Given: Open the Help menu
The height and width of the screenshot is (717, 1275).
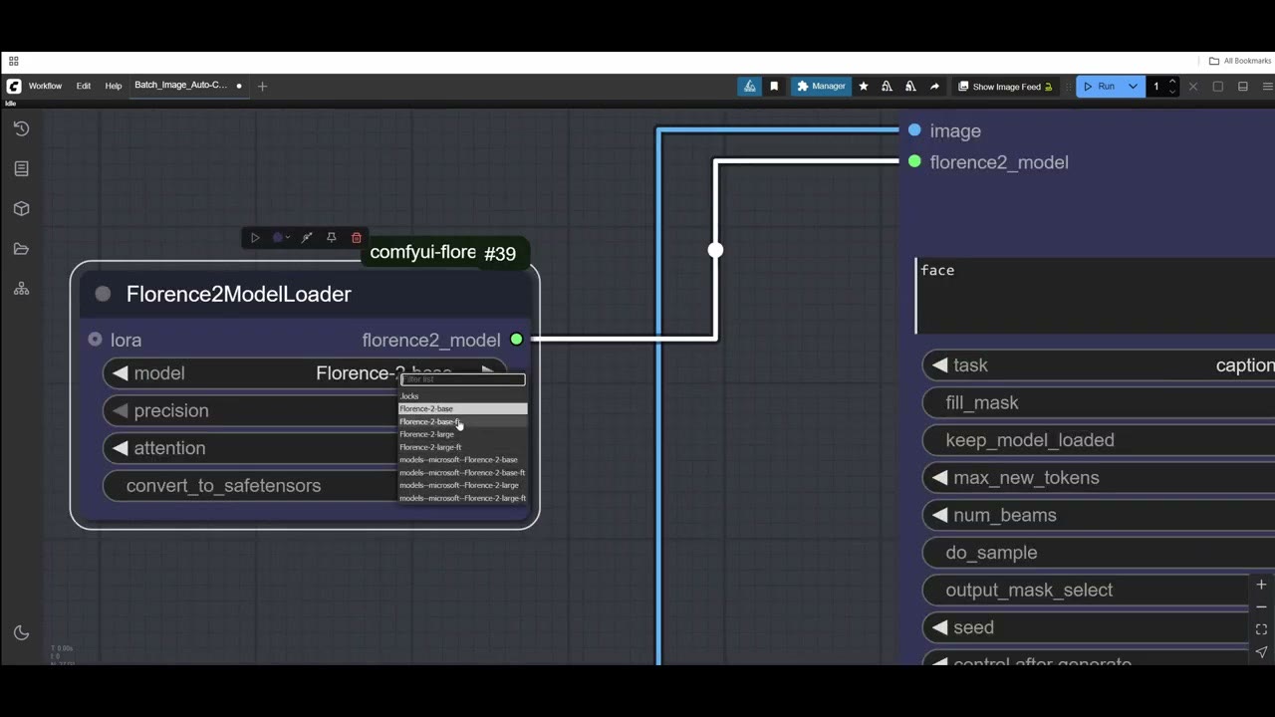Looking at the screenshot, I should pos(114,86).
